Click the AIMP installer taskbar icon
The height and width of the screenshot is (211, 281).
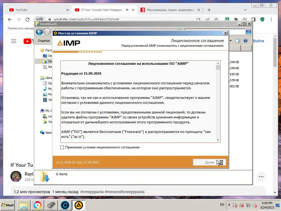pos(78,205)
